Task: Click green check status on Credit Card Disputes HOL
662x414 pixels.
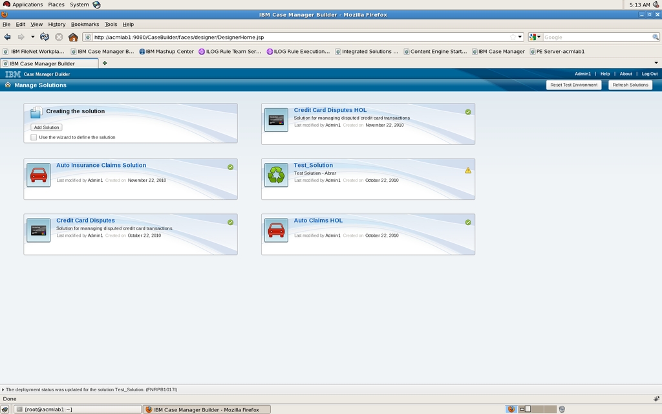Action: point(468,112)
